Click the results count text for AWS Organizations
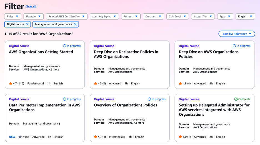The width and height of the screenshot is (260, 145). click(x=39, y=34)
